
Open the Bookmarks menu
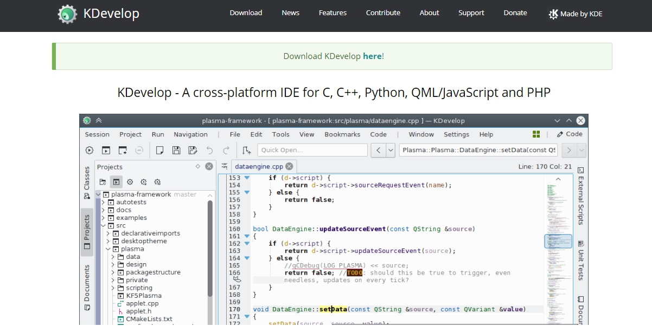[342, 134]
